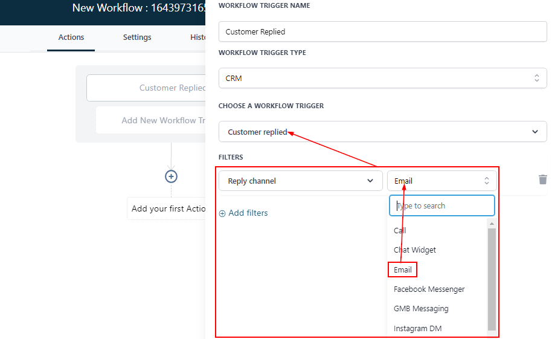The image size is (552, 339).
Task: Pick Facebook Messenger option
Action: [x=429, y=289]
